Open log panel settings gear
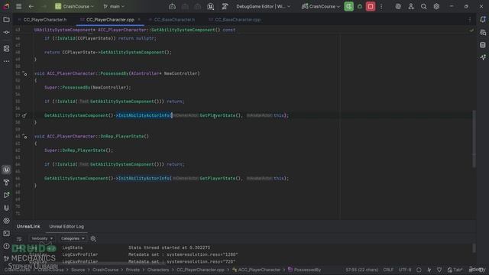The height and width of the screenshot is (275, 489). (93, 238)
